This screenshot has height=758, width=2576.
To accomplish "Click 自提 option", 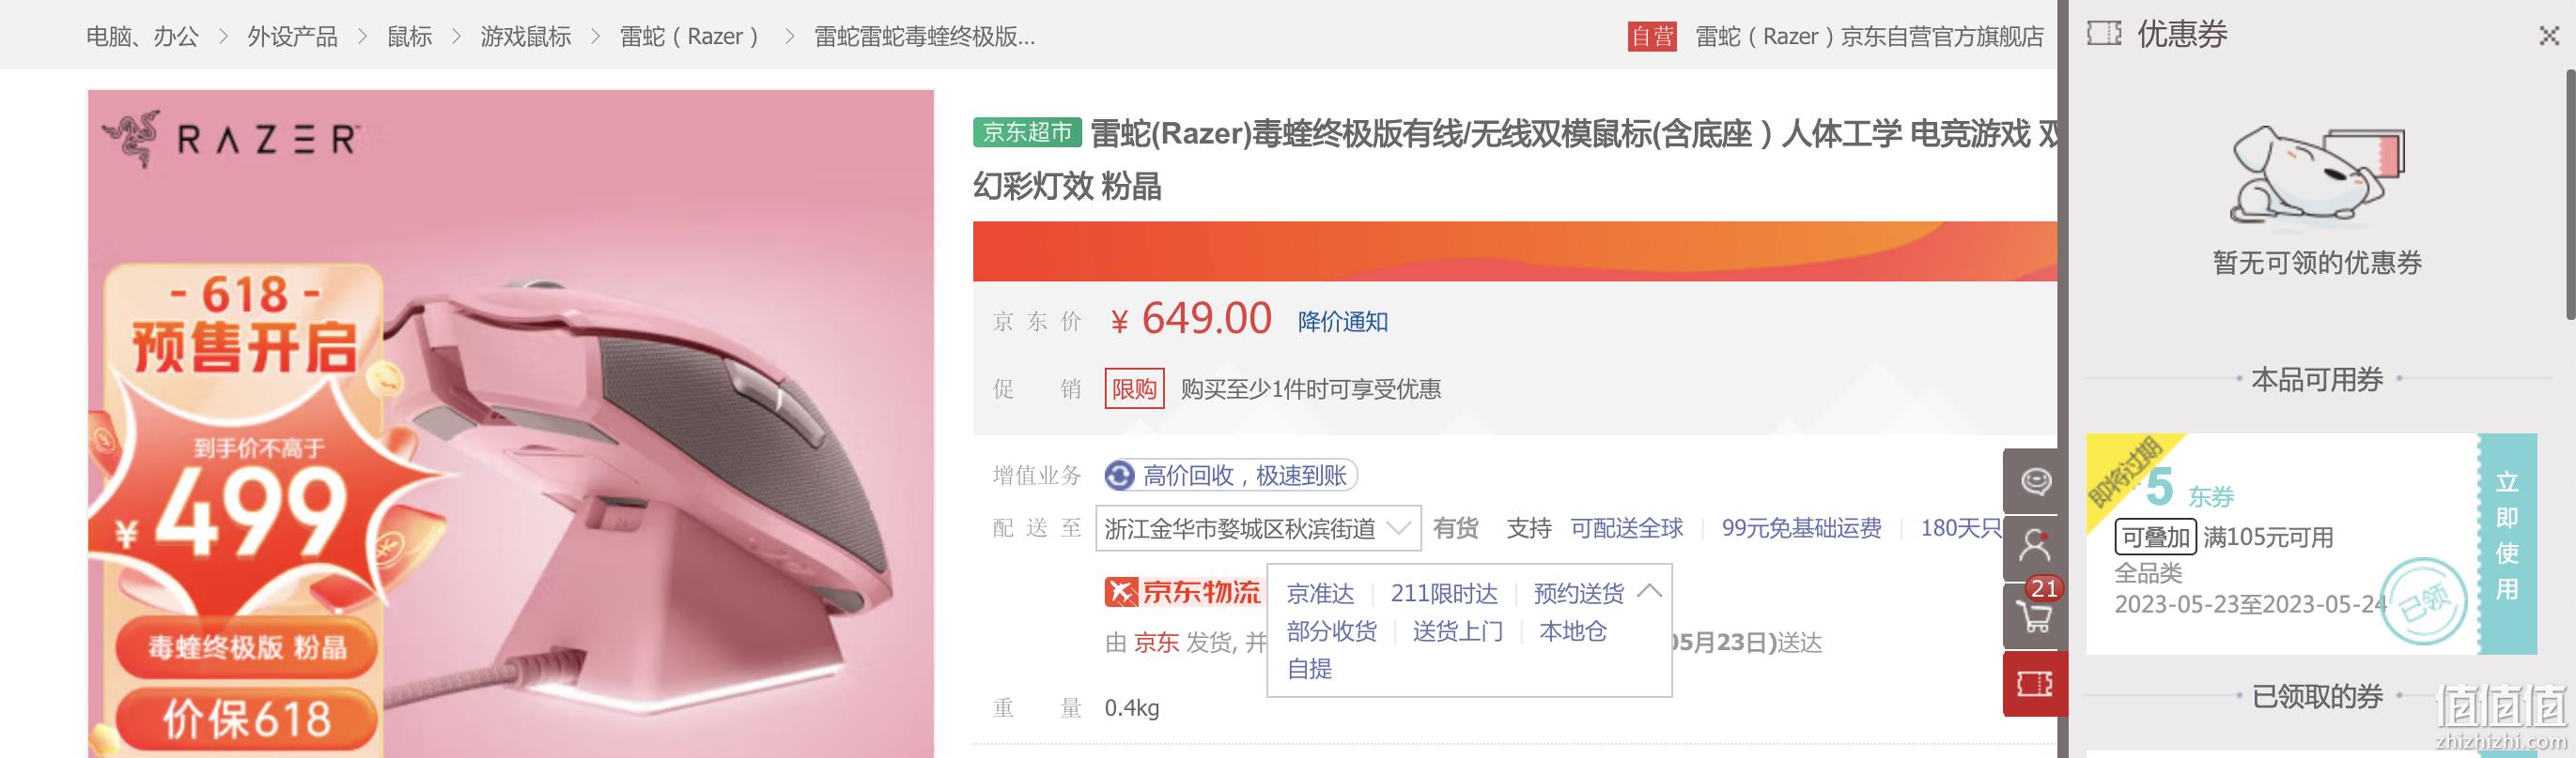I will click(1309, 669).
